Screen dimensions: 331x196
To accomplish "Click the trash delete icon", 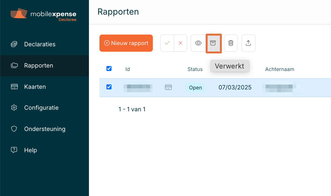I will (231, 43).
